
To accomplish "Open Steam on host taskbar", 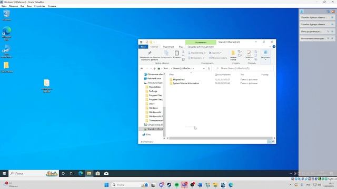I will click(x=169, y=185).
